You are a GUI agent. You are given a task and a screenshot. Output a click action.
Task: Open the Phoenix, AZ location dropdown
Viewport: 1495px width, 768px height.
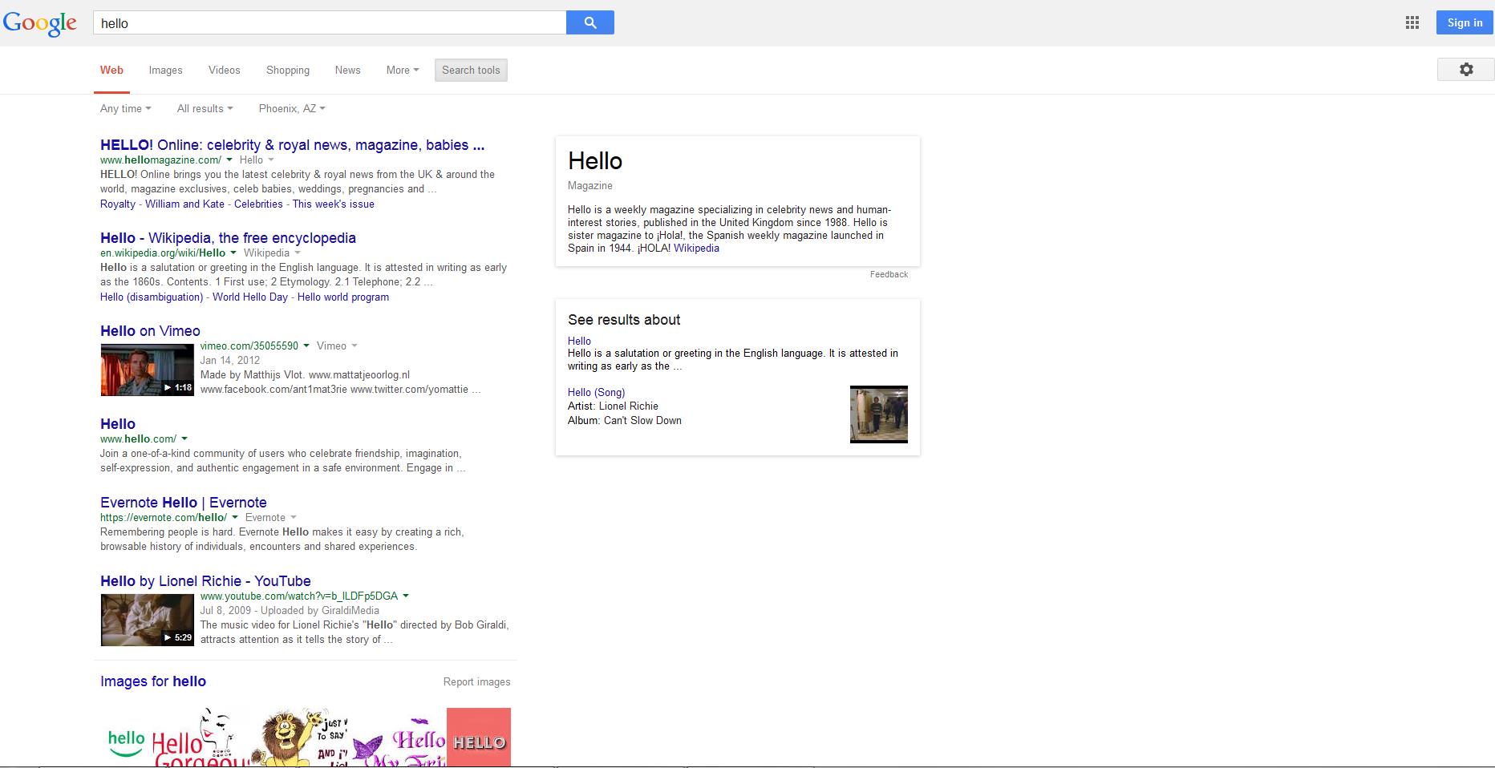point(292,108)
